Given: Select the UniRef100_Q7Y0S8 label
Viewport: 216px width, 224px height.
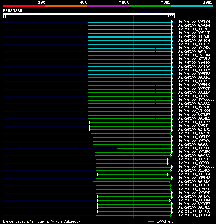Looking at the screenshot, I should click(x=194, y=189).
